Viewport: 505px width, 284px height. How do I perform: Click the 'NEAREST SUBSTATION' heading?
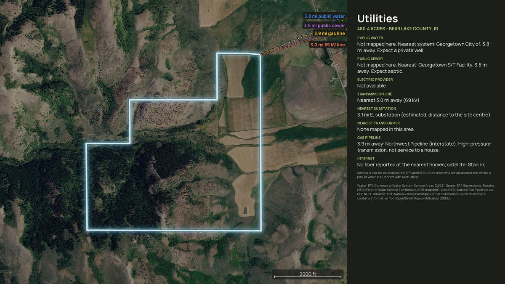[x=377, y=109]
